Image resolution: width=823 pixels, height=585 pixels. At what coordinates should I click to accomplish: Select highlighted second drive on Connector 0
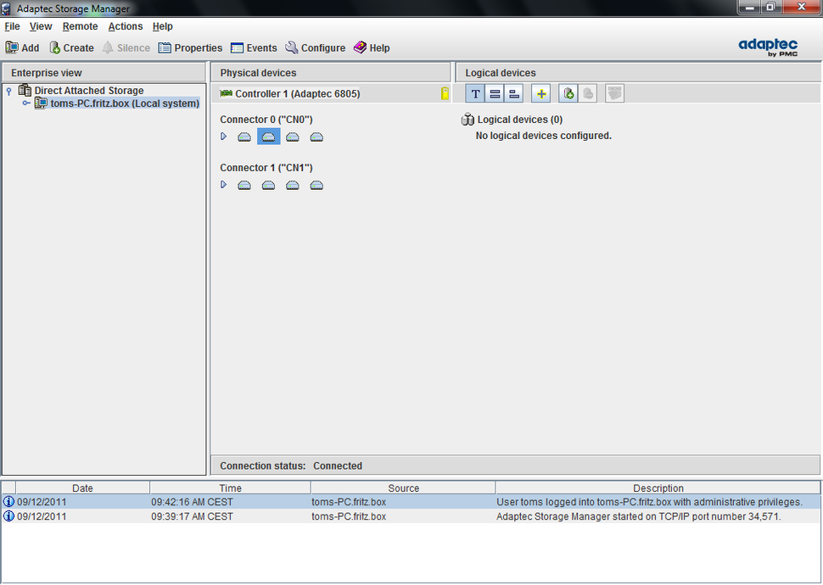(268, 136)
